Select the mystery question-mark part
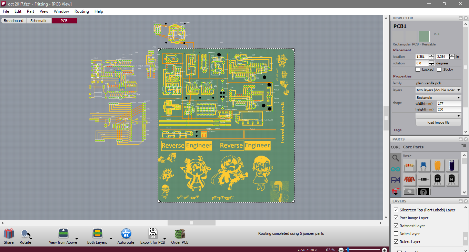469x252 pixels. point(423,192)
